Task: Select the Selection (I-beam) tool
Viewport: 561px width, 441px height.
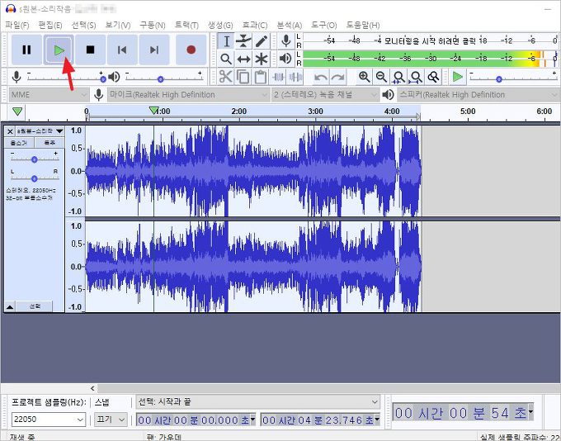Action: click(x=226, y=41)
